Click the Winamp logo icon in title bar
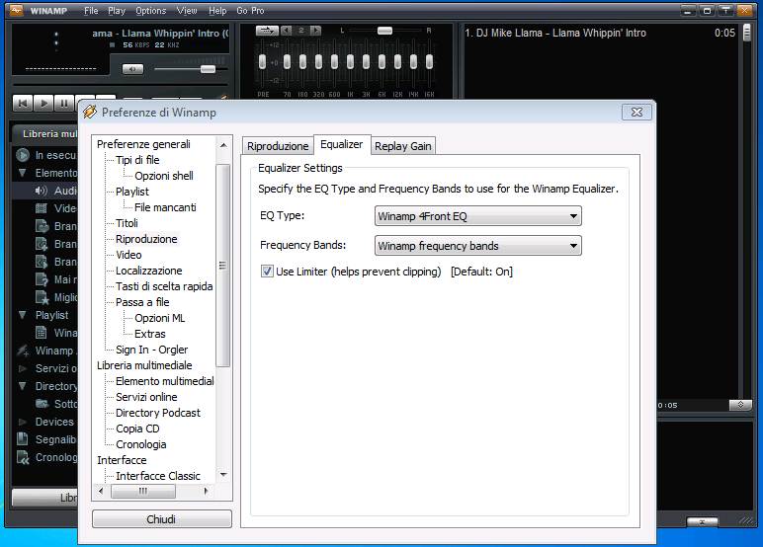This screenshot has height=547, width=763. 17,11
